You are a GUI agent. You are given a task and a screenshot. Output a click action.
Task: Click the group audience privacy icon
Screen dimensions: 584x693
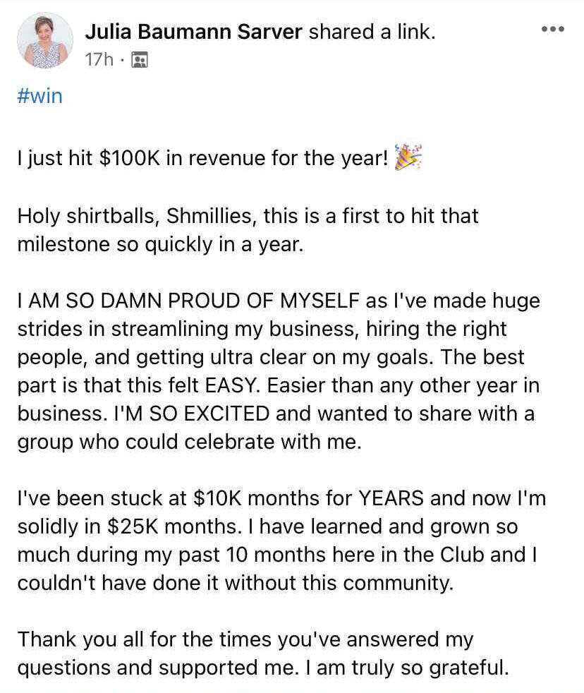tap(140, 60)
